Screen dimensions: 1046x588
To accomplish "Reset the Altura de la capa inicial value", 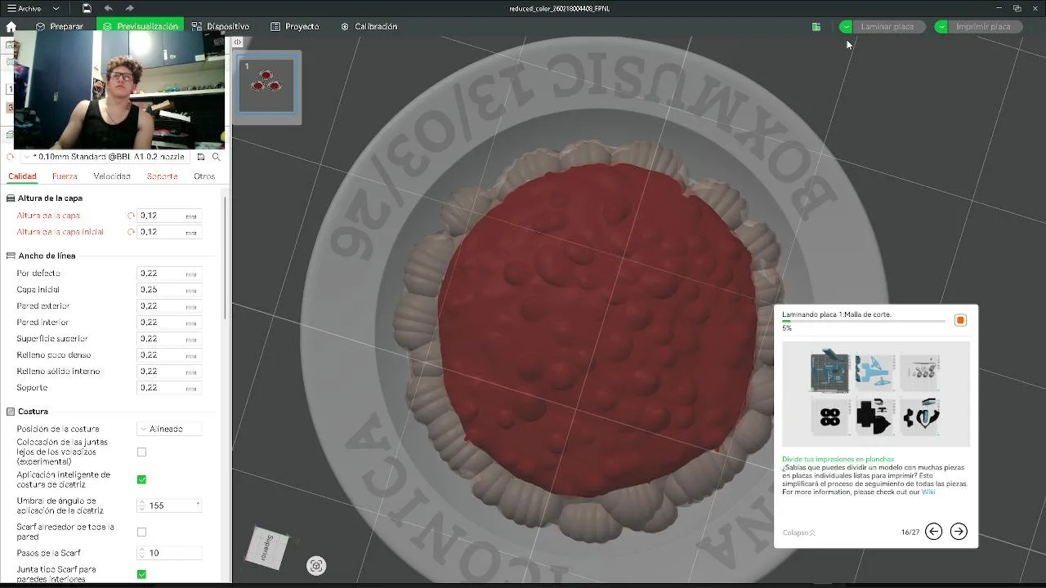I will 131,232.
